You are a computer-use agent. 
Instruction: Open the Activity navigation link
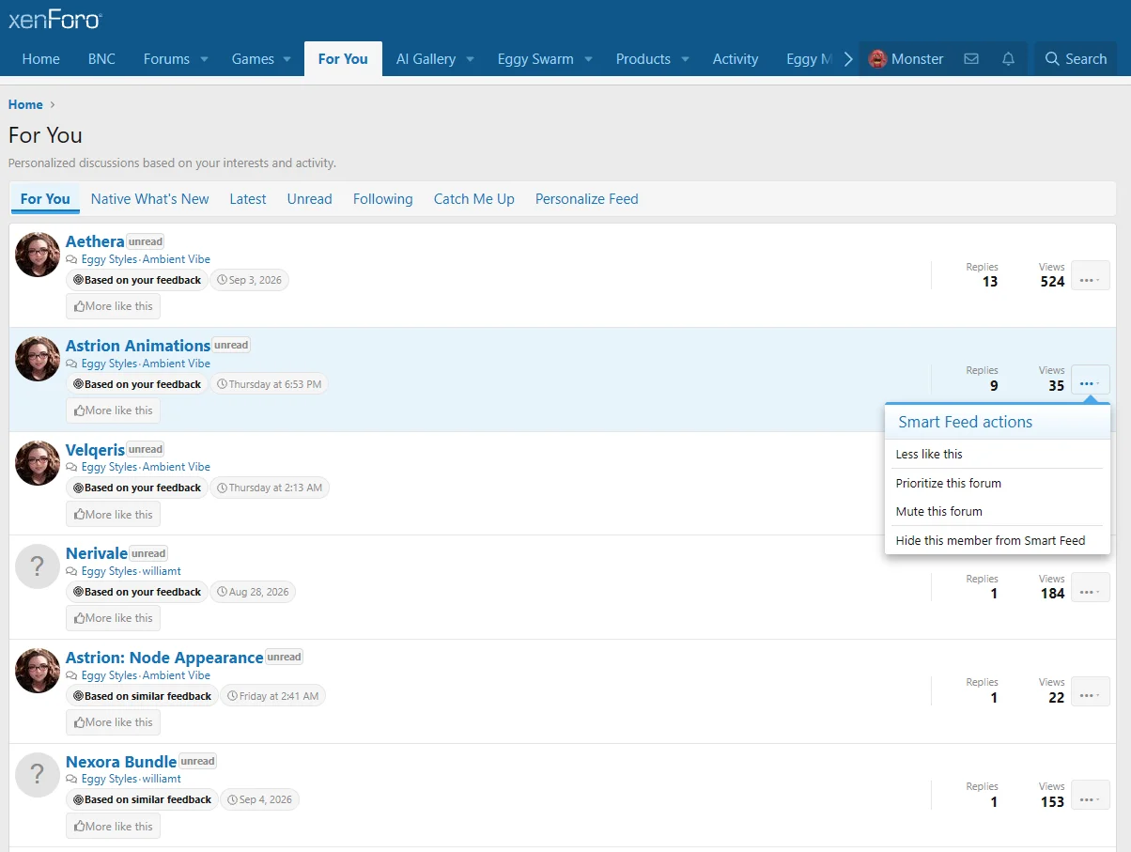pos(736,59)
